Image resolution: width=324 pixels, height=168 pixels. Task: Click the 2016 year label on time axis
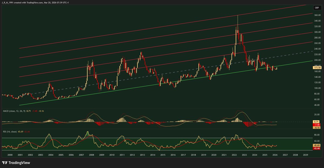click(x=173, y=155)
